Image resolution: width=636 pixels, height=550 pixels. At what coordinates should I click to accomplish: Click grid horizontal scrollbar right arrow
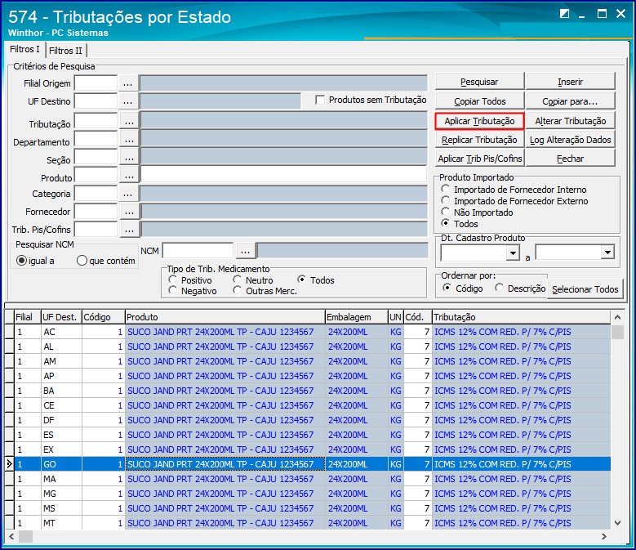click(604, 536)
